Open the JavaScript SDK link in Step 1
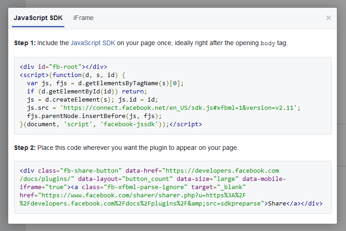Image resolution: width=346 pixels, height=231 pixels. [x=93, y=43]
